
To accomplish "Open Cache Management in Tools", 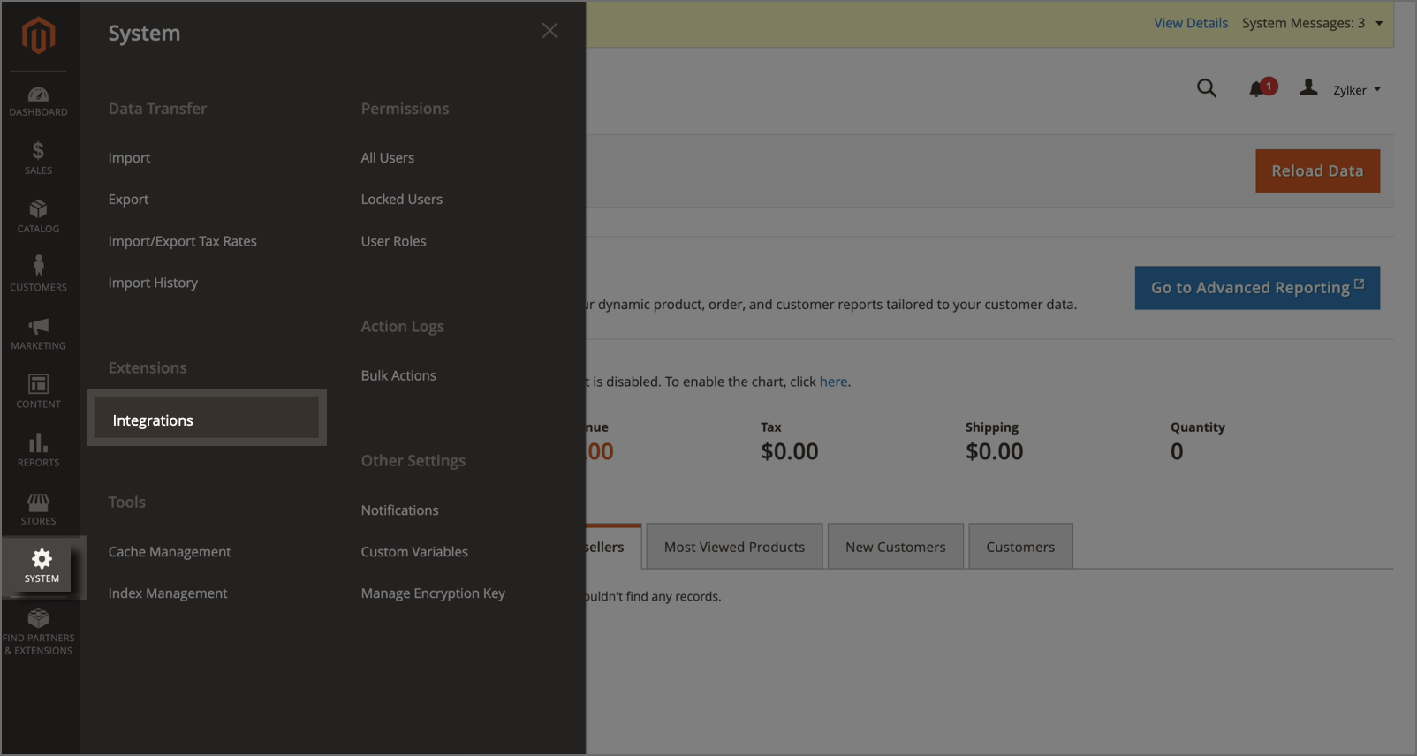I will [170, 552].
